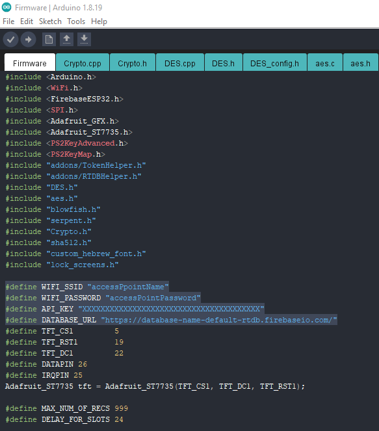Switch to the Crypto.h tab

132,63
